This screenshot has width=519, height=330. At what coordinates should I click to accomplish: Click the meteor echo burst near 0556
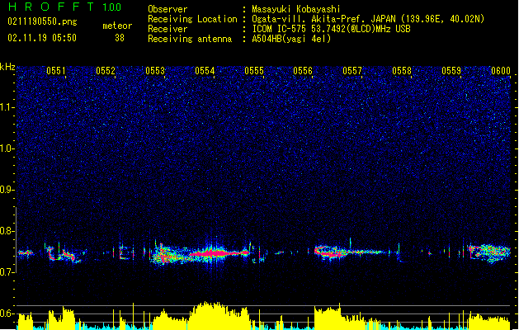tap(331, 252)
